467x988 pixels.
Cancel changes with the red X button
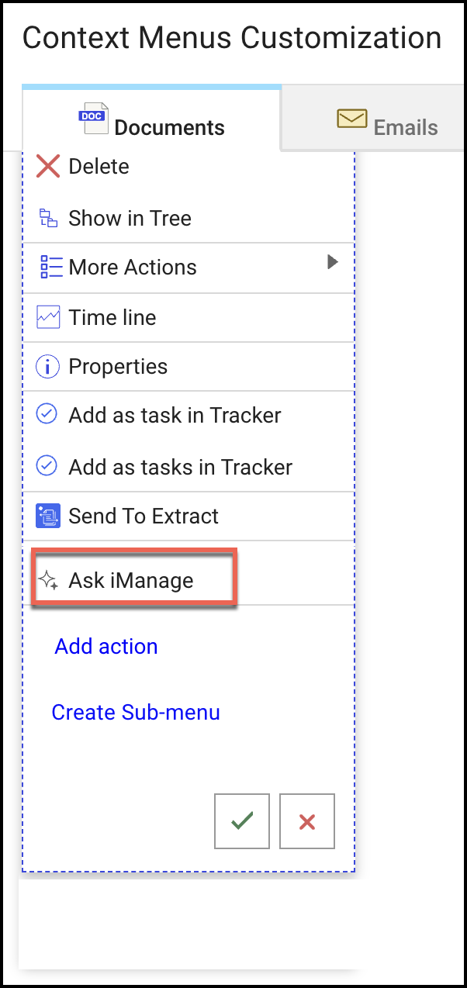(307, 821)
